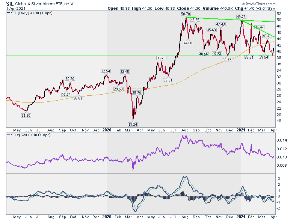This screenshot has height=220, width=293.
Task: Click the 39.61 low price label
Action: 249,57
